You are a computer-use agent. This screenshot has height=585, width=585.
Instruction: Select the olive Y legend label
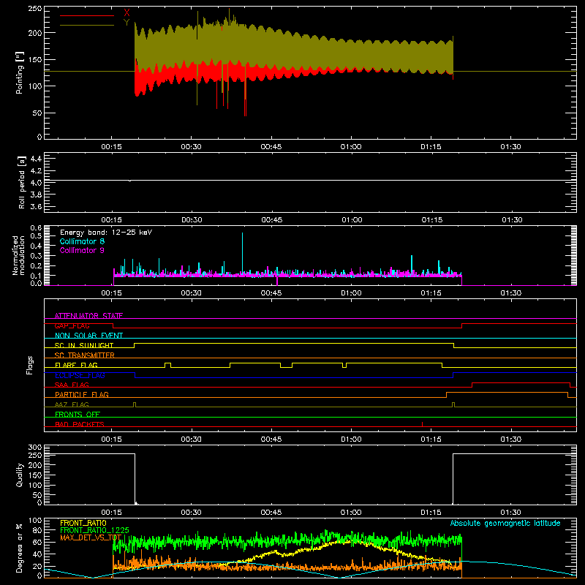[127, 23]
